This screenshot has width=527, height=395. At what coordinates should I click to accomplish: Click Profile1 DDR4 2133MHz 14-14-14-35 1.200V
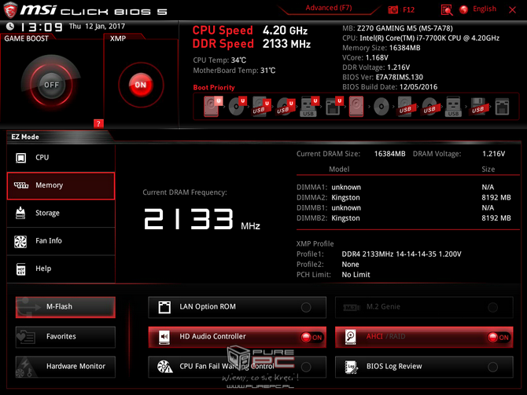tap(379, 254)
